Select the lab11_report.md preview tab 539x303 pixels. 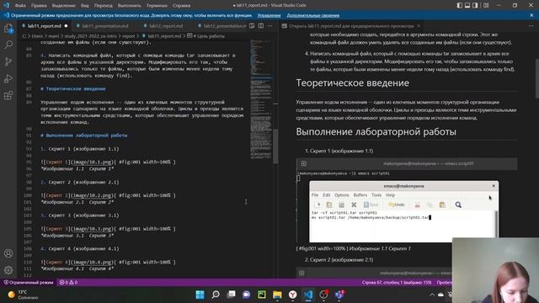(x=350, y=26)
